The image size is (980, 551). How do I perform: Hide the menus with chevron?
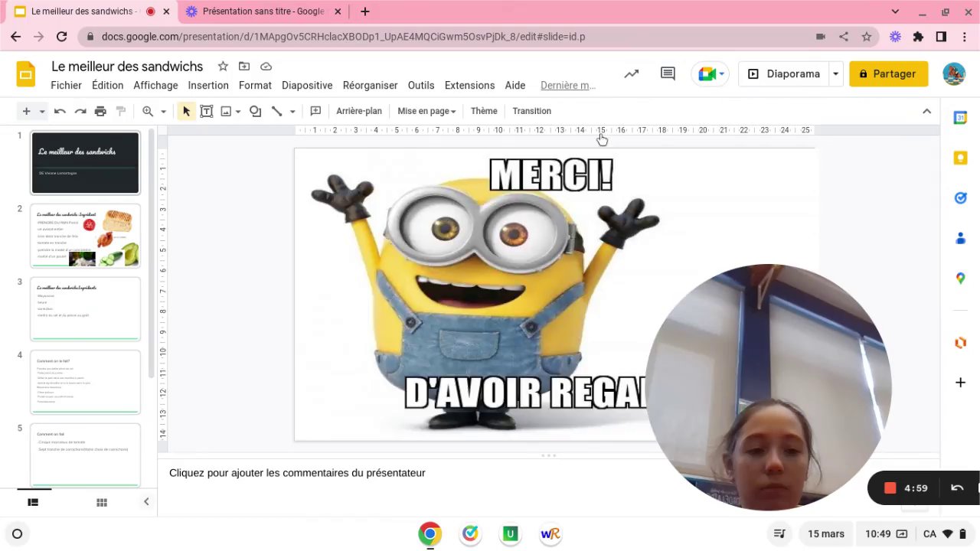pyautogui.click(x=926, y=111)
